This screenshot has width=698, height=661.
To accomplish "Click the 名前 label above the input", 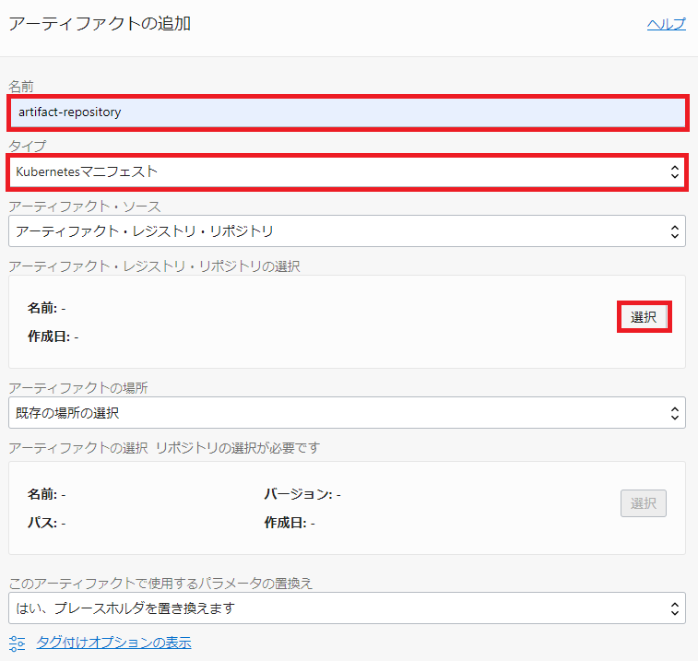I will 21,87.
